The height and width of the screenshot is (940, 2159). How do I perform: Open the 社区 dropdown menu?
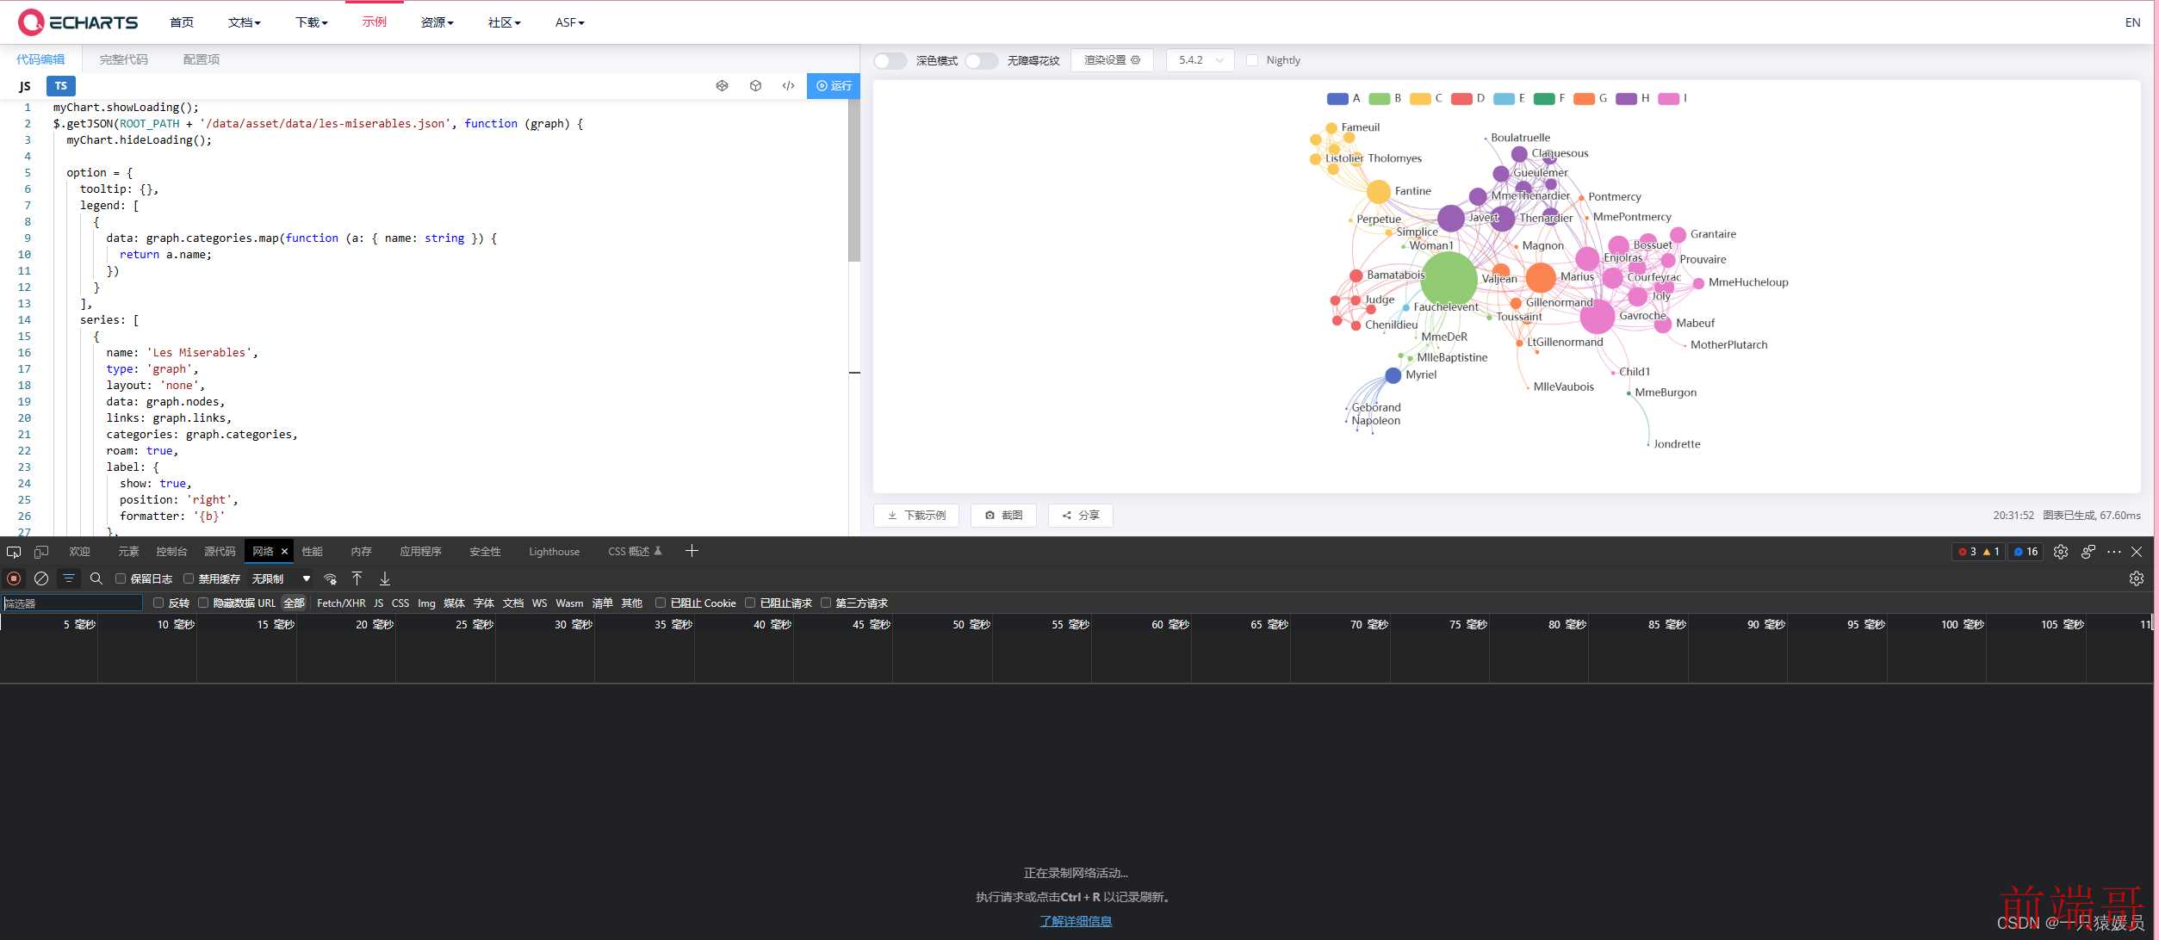pos(504,22)
